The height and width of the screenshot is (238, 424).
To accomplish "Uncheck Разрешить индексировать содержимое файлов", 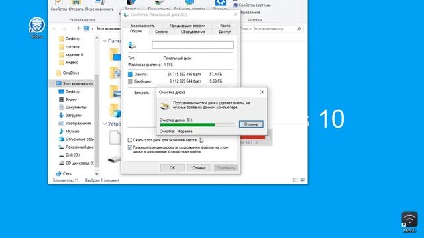I will [130, 147].
